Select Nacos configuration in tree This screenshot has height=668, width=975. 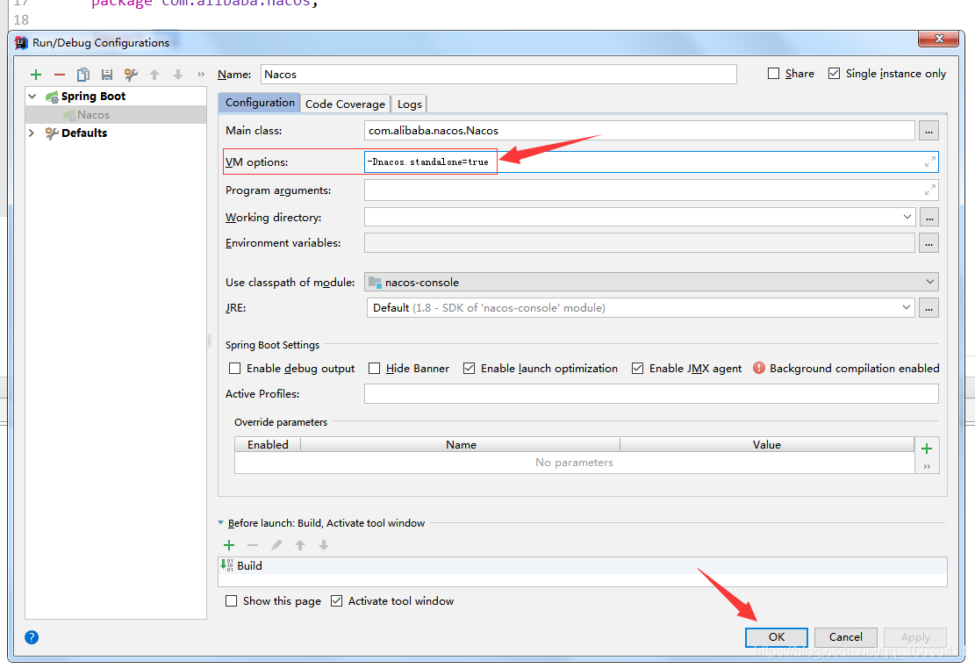click(x=116, y=114)
